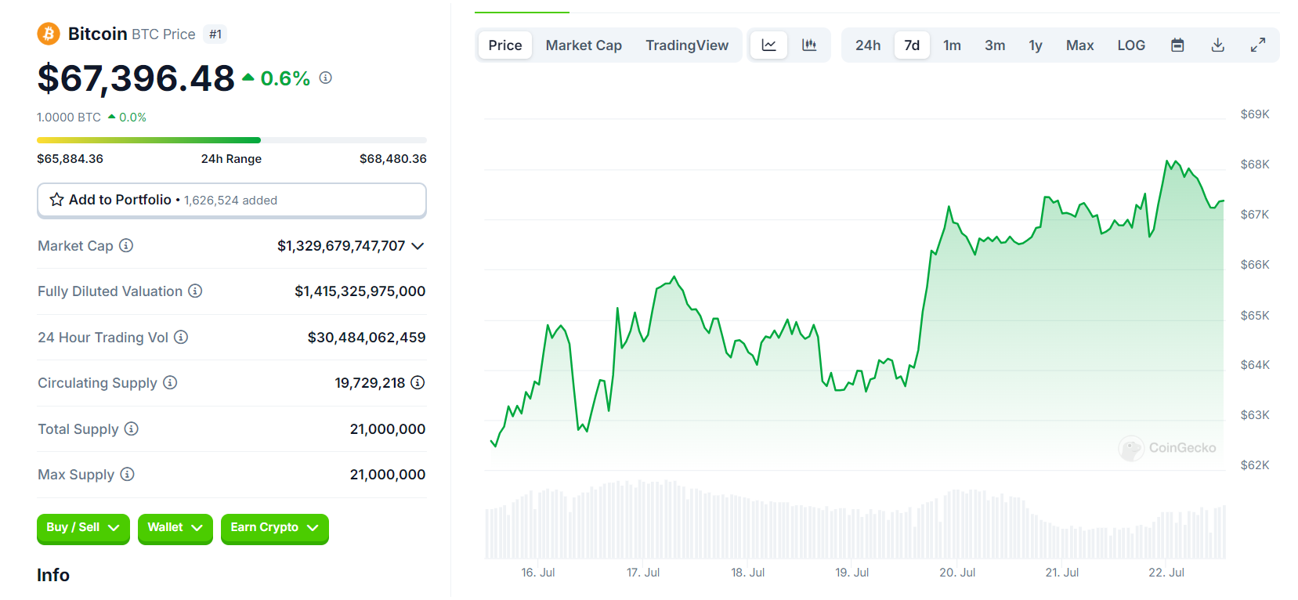This screenshot has height=600, width=1298.
Task: Click the star icon in Add to Portfolio
Action: [56, 200]
